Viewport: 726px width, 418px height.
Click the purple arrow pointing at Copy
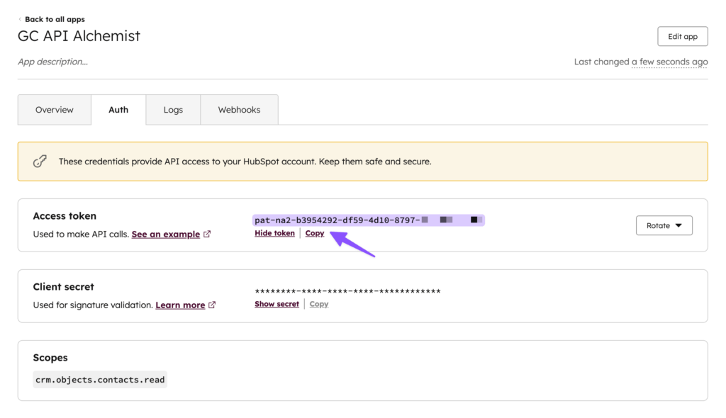tap(351, 244)
